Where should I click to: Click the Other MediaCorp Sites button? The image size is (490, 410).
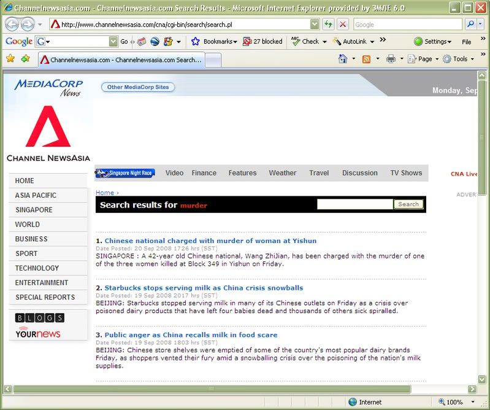click(x=138, y=87)
